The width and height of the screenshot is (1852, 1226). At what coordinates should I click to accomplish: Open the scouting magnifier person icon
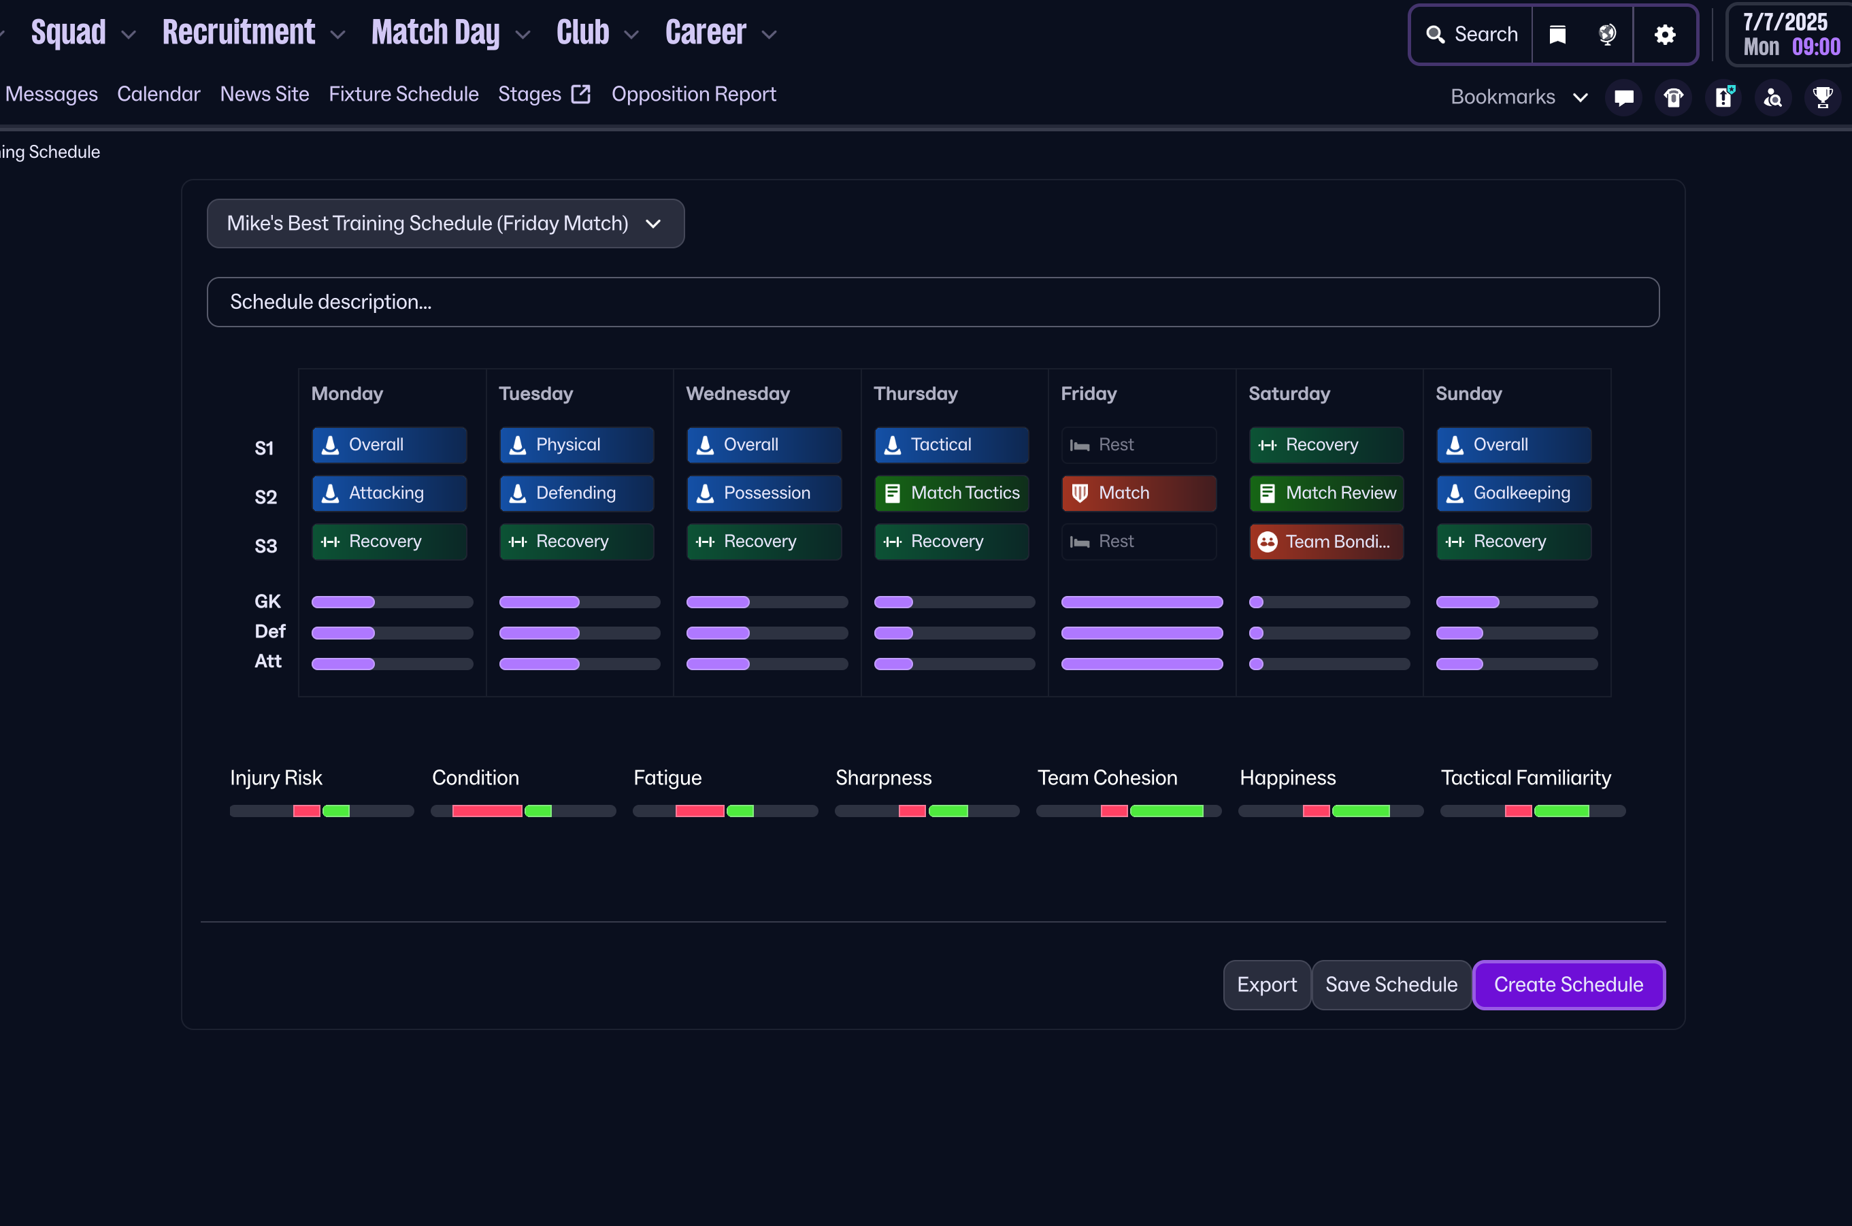coord(1773,98)
